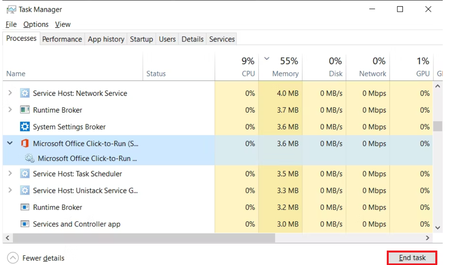Viewport: 449px width, 265px height.
Task: Click the horizontal scrollbar thumb
Action: (144, 238)
